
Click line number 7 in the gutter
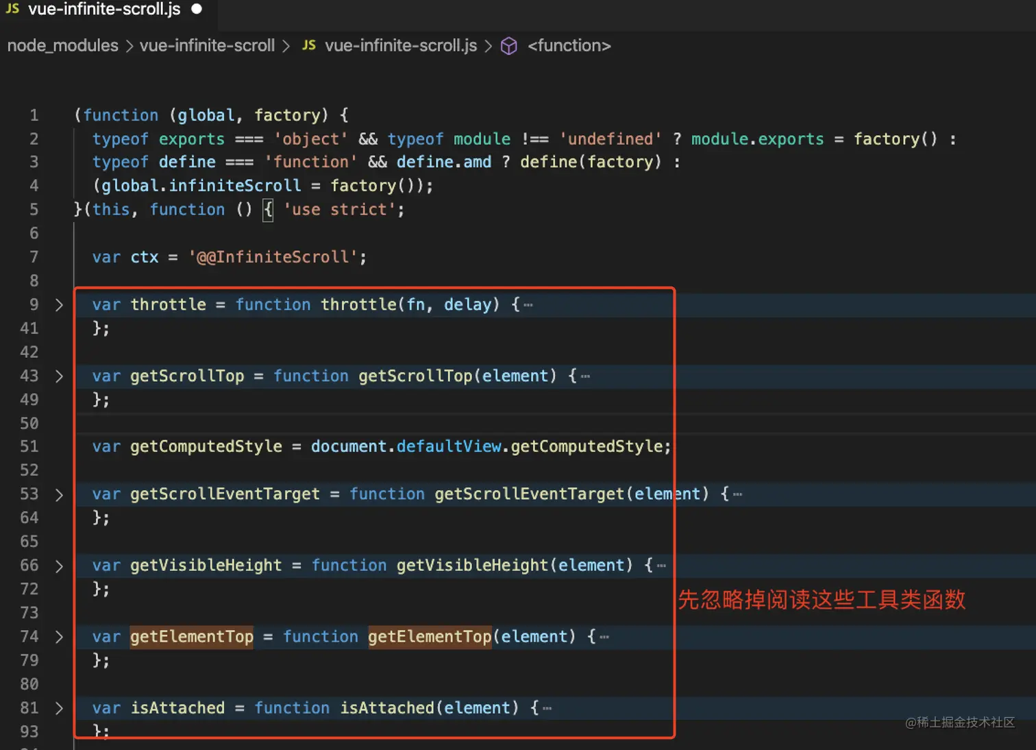coord(34,257)
